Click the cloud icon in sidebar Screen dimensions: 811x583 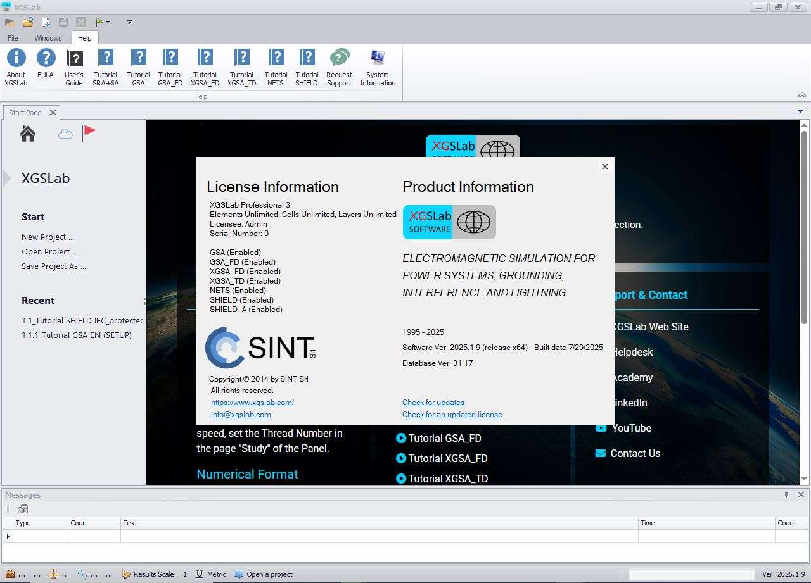pyautogui.click(x=65, y=134)
